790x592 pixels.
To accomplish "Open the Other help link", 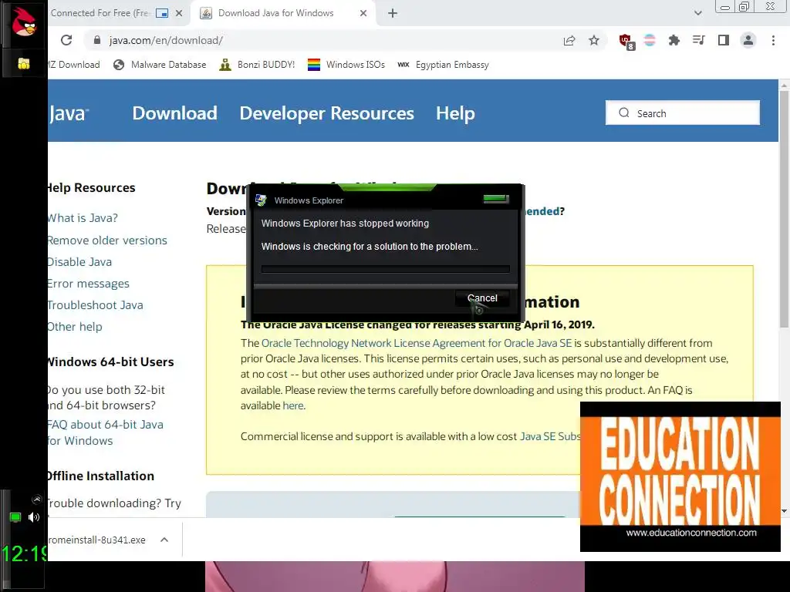I will pos(75,327).
